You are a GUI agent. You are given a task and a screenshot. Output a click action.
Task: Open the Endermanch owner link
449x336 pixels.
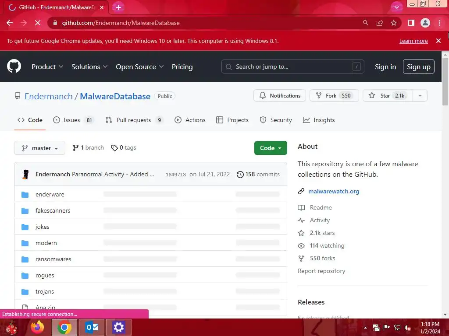[x=49, y=96]
